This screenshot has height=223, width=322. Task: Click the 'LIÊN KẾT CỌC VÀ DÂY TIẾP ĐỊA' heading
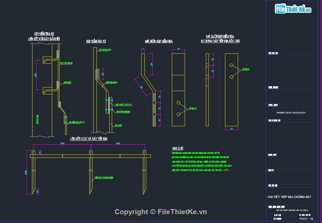click(x=89, y=139)
